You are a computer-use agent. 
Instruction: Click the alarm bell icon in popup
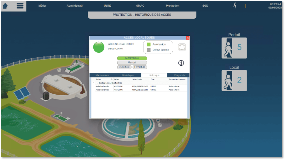[182, 47]
